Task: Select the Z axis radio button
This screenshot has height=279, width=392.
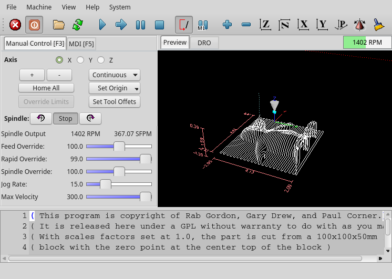Action: [x=101, y=60]
